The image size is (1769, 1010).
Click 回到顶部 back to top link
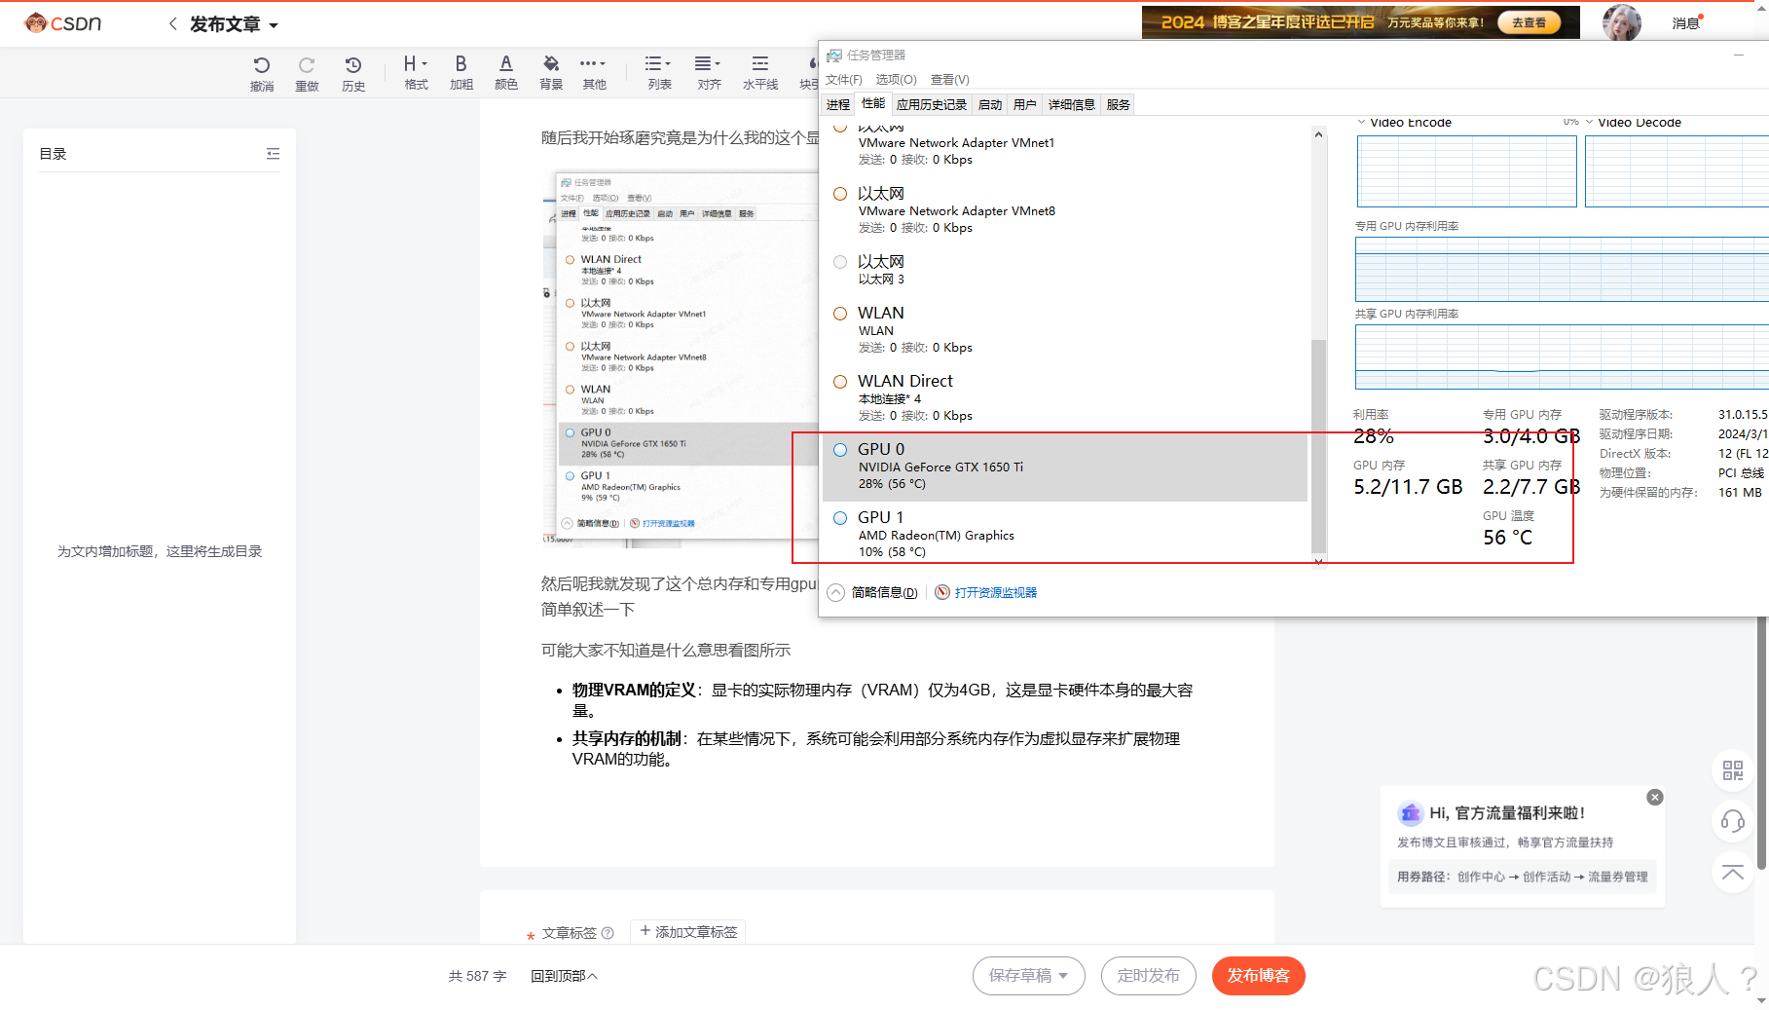[564, 976]
